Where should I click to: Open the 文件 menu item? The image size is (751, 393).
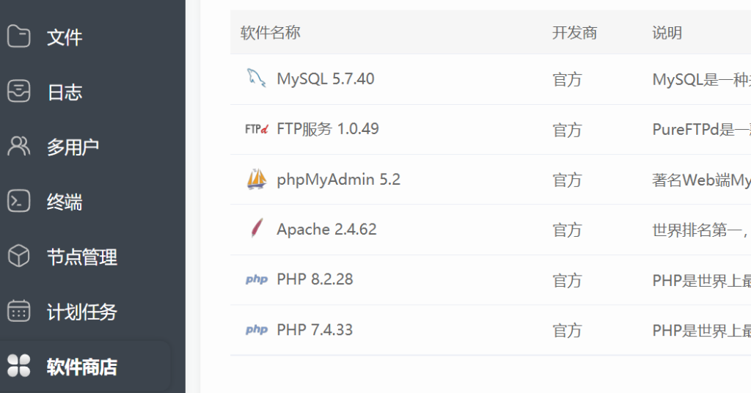point(65,37)
